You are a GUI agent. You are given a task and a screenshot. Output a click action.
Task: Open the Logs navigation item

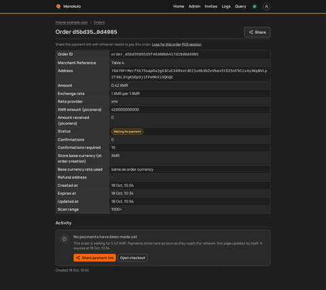tap(226, 6)
